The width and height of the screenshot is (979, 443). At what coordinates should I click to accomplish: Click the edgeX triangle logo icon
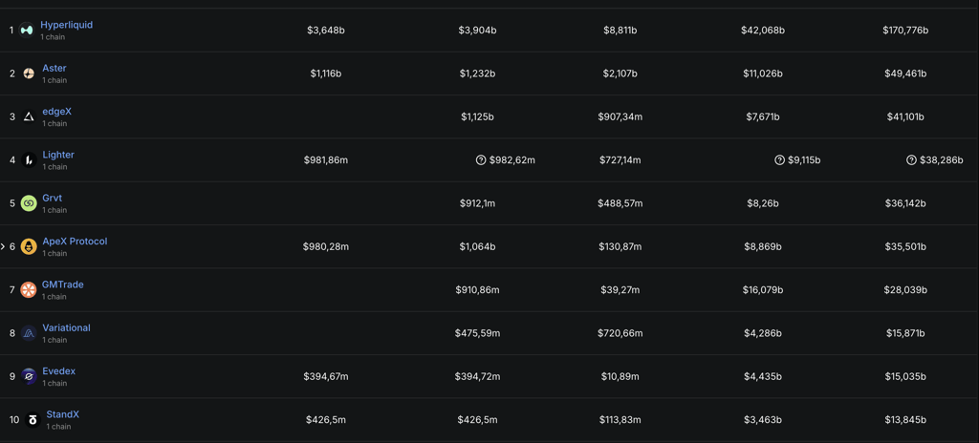[x=29, y=116]
